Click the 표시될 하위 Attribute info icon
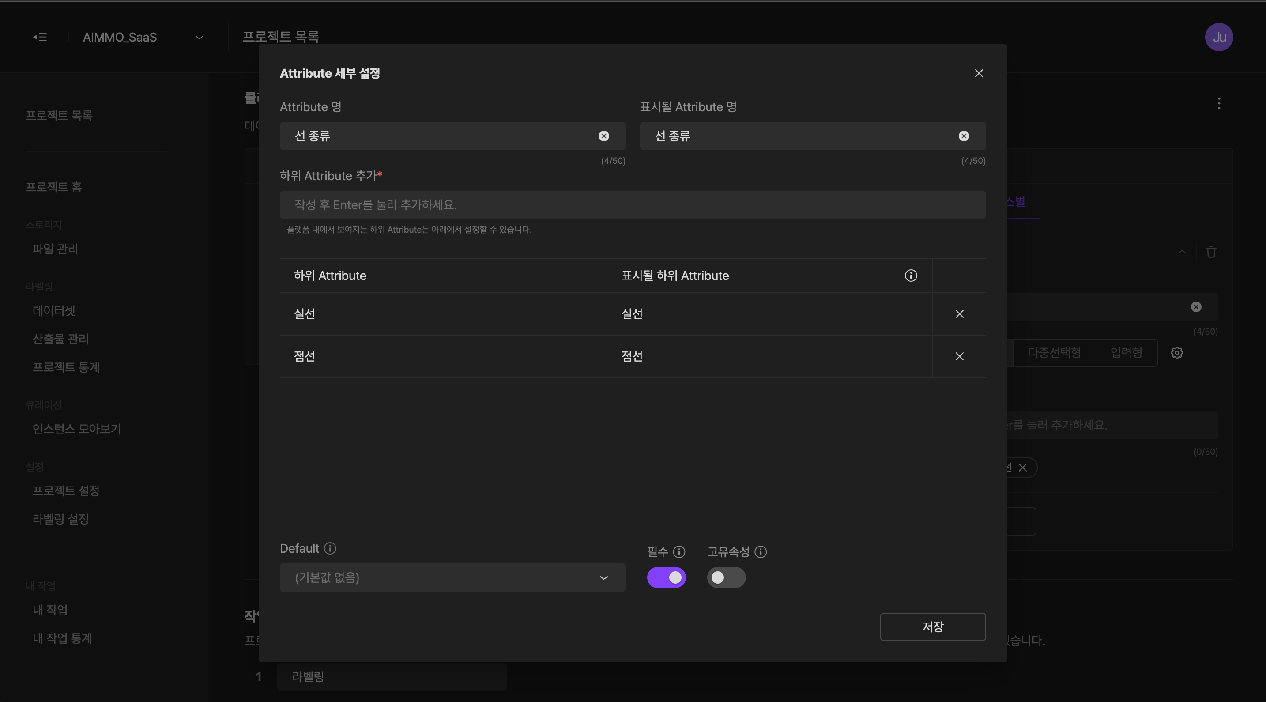This screenshot has width=1266, height=702. coord(911,276)
